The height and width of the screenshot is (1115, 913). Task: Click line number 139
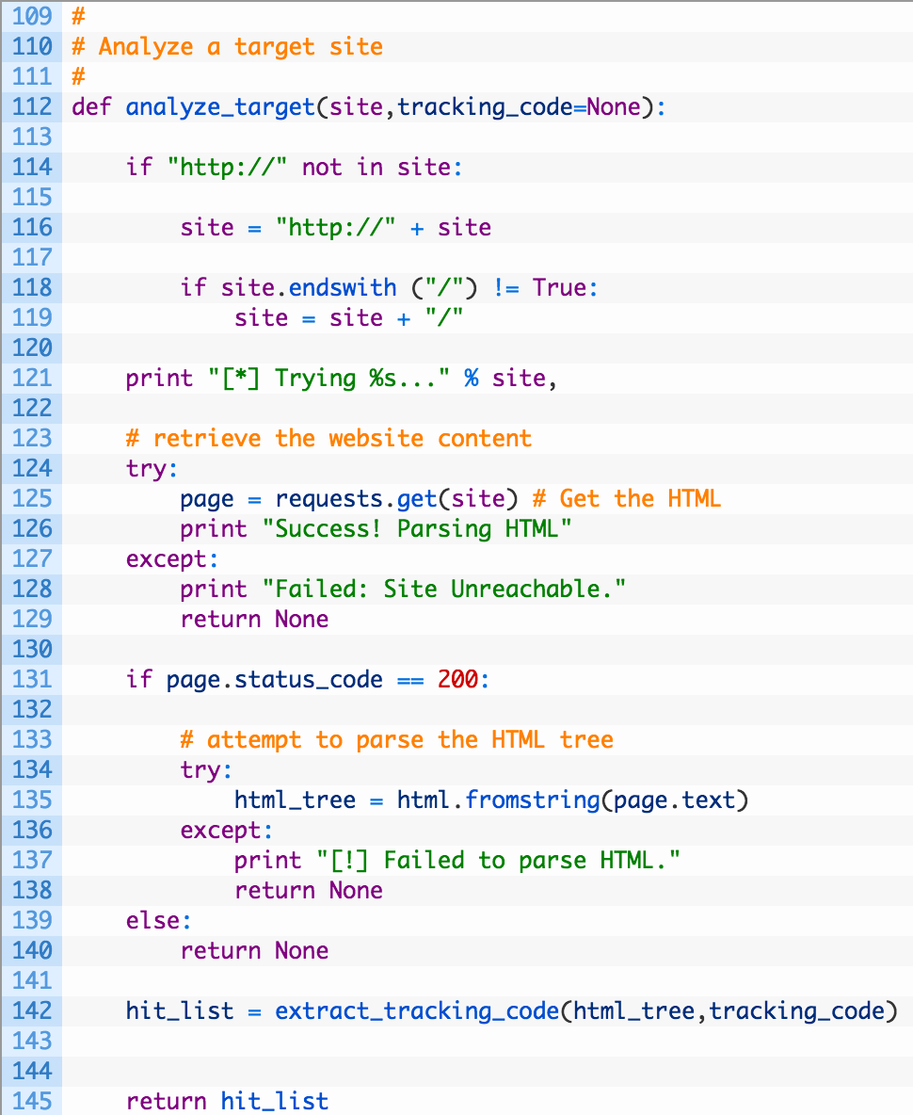(x=32, y=920)
